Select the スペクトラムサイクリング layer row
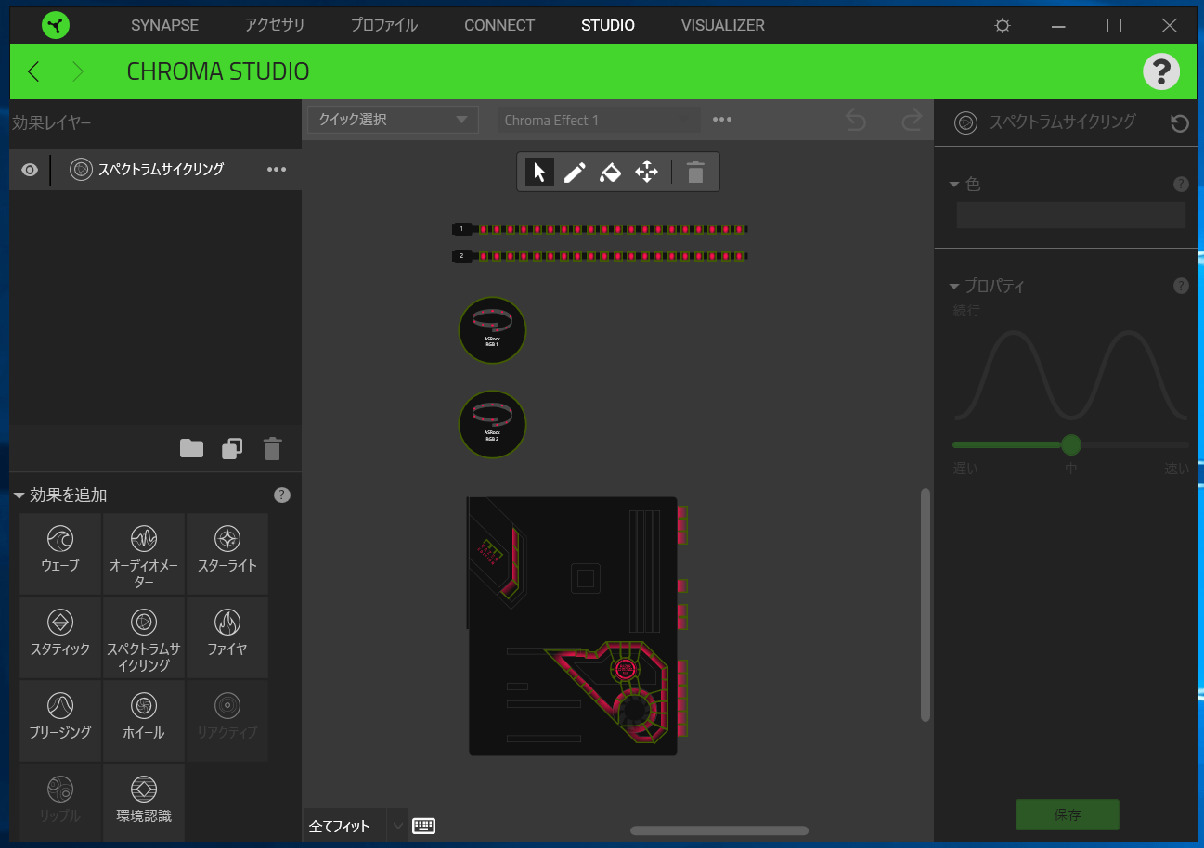The height and width of the screenshot is (848, 1204). pyautogui.click(x=156, y=170)
